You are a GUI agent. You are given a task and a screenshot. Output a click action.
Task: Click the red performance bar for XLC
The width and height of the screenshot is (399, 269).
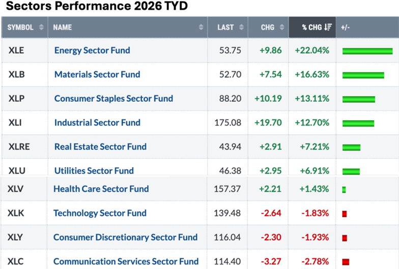coord(346,262)
